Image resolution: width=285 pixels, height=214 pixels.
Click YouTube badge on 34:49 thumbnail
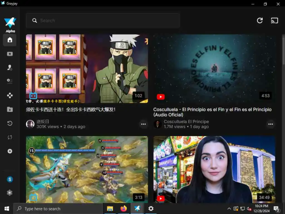pyautogui.click(x=161, y=198)
